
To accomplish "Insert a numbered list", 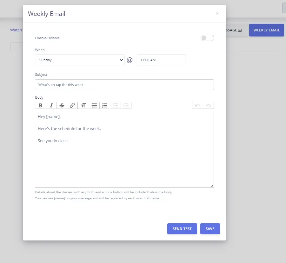I will [105, 106].
